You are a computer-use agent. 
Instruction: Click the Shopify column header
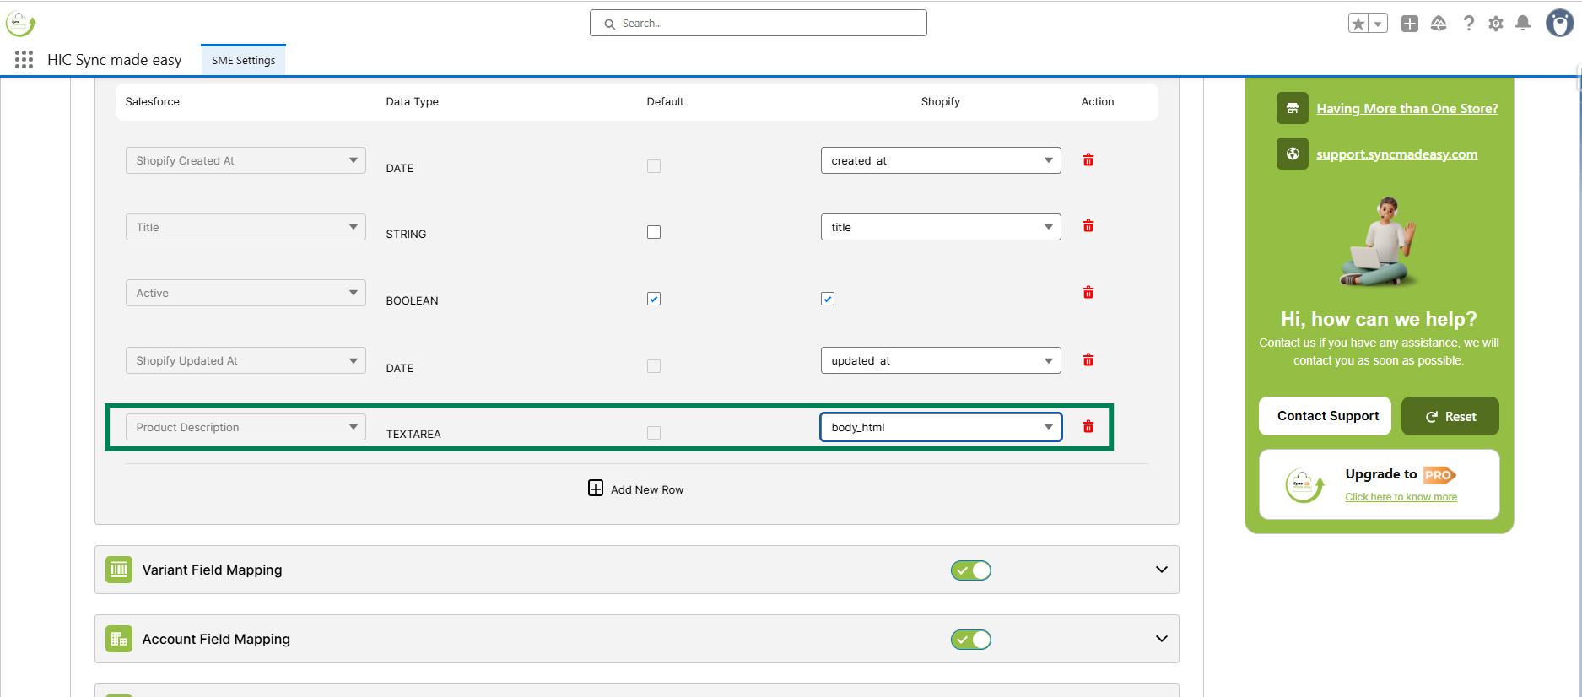click(941, 101)
